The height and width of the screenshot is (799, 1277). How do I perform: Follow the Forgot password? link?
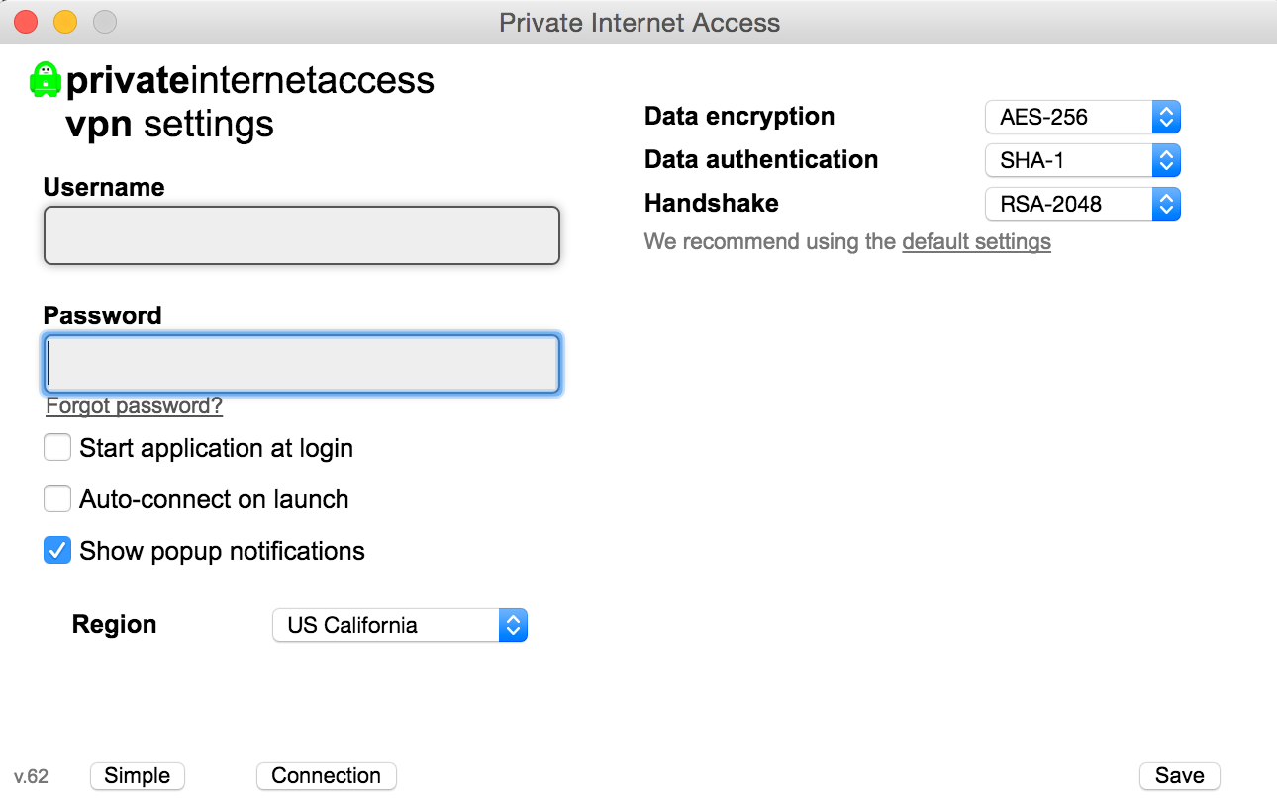pos(135,406)
